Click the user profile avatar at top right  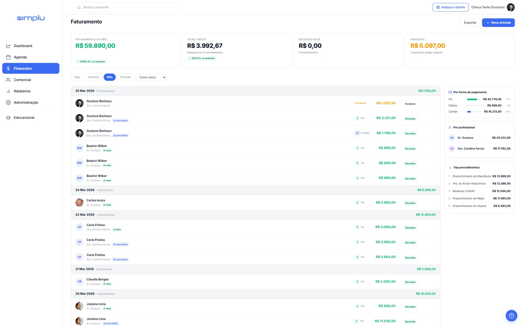[x=511, y=7]
